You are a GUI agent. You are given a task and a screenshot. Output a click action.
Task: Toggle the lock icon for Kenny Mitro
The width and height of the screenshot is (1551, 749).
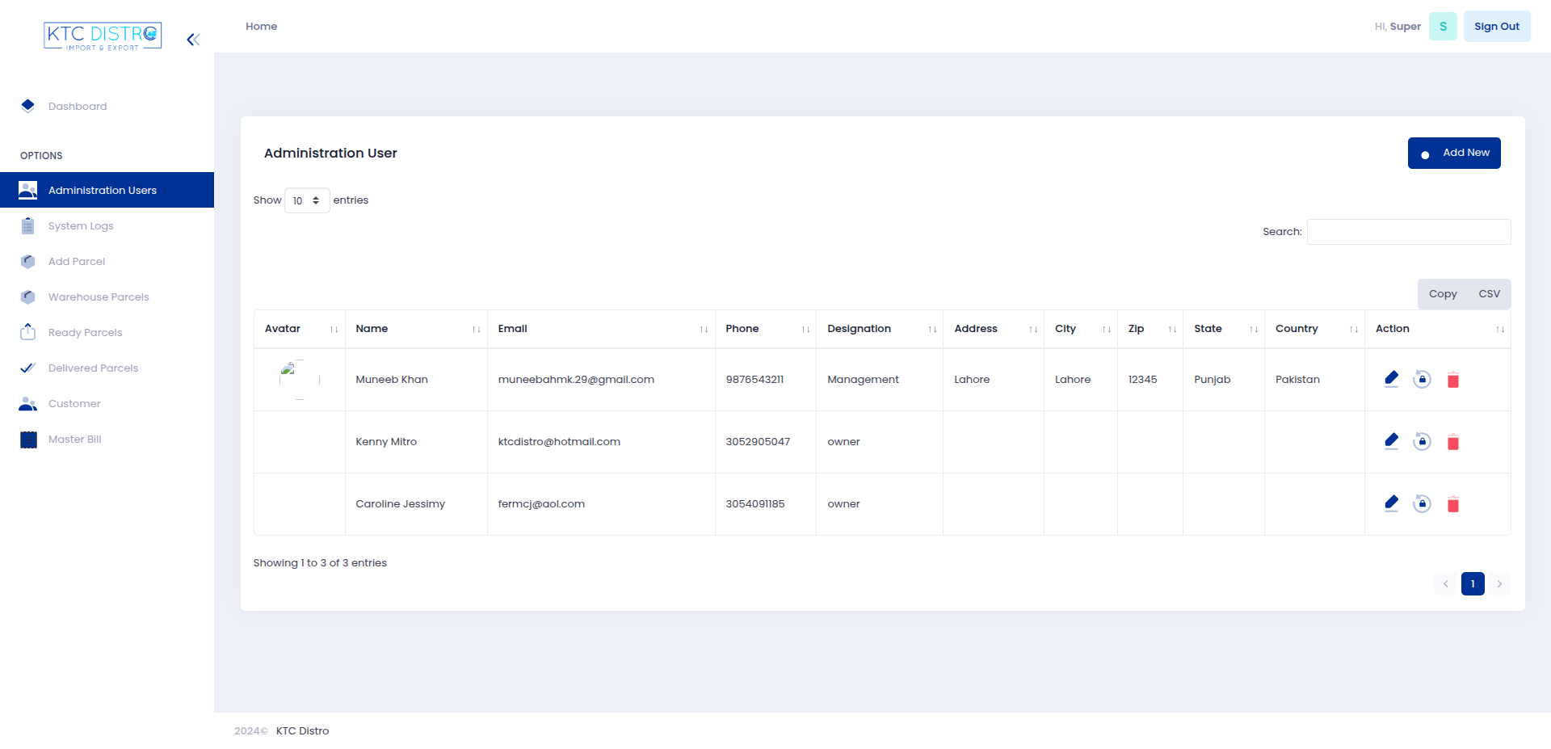(x=1423, y=441)
